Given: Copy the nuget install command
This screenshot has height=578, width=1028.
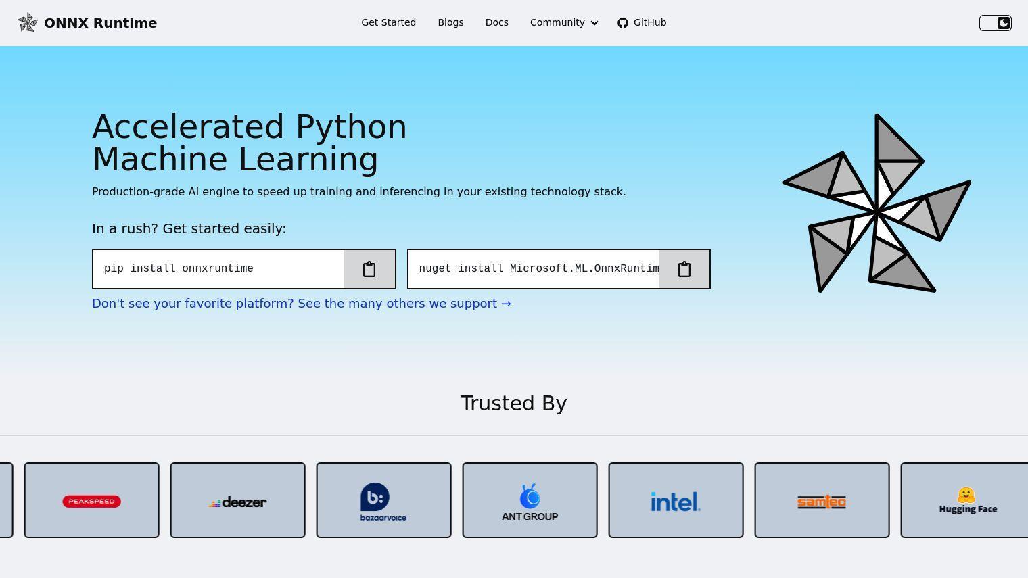Looking at the screenshot, I should [x=684, y=269].
